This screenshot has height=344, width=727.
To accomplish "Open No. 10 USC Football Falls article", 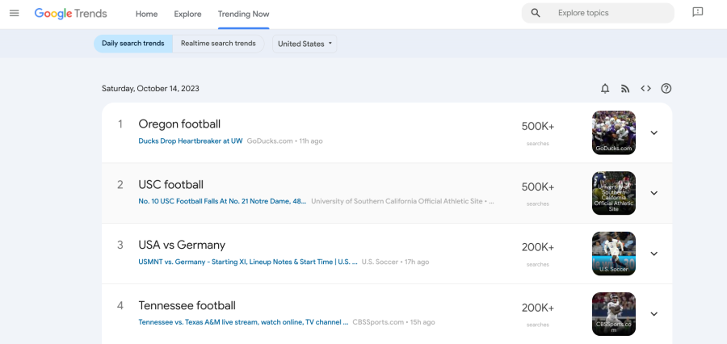I will point(223,201).
